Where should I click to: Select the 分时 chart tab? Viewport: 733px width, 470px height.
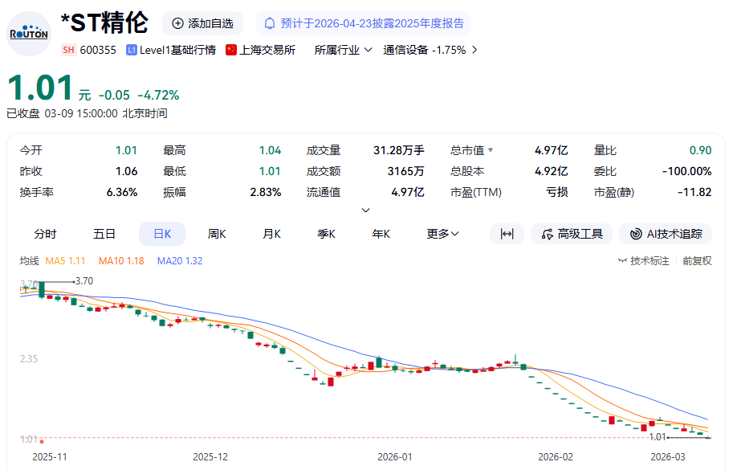45,234
